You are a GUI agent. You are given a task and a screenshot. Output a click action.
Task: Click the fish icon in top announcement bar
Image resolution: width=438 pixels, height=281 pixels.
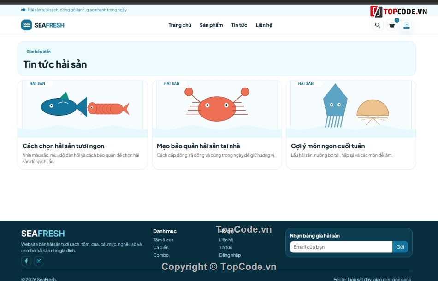click(23, 10)
